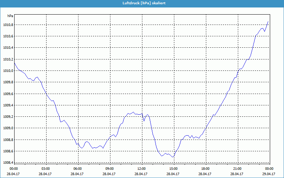Select the 1009,2 y-axis label
The height and width of the screenshot is (178, 284).
click(8, 117)
